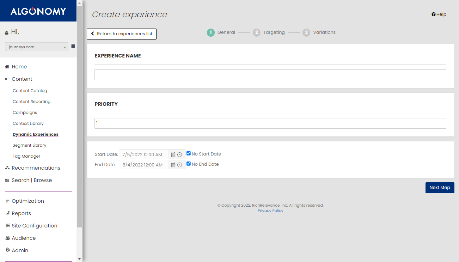Click Return to experiences list button
The height and width of the screenshot is (262, 459).
point(122,34)
